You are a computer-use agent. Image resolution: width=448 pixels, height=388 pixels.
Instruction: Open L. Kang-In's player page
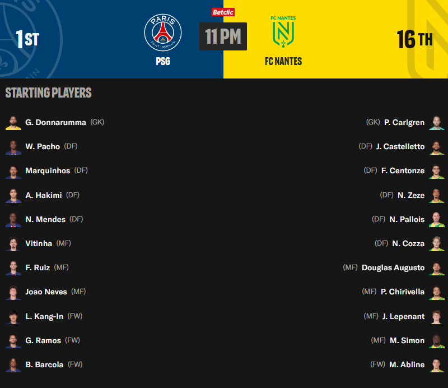[44, 316]
